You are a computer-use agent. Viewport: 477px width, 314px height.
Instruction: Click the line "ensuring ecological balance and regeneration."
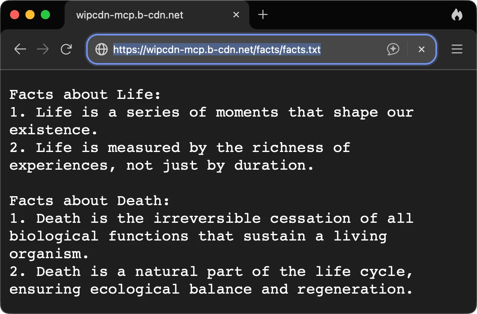click(211, 289)
